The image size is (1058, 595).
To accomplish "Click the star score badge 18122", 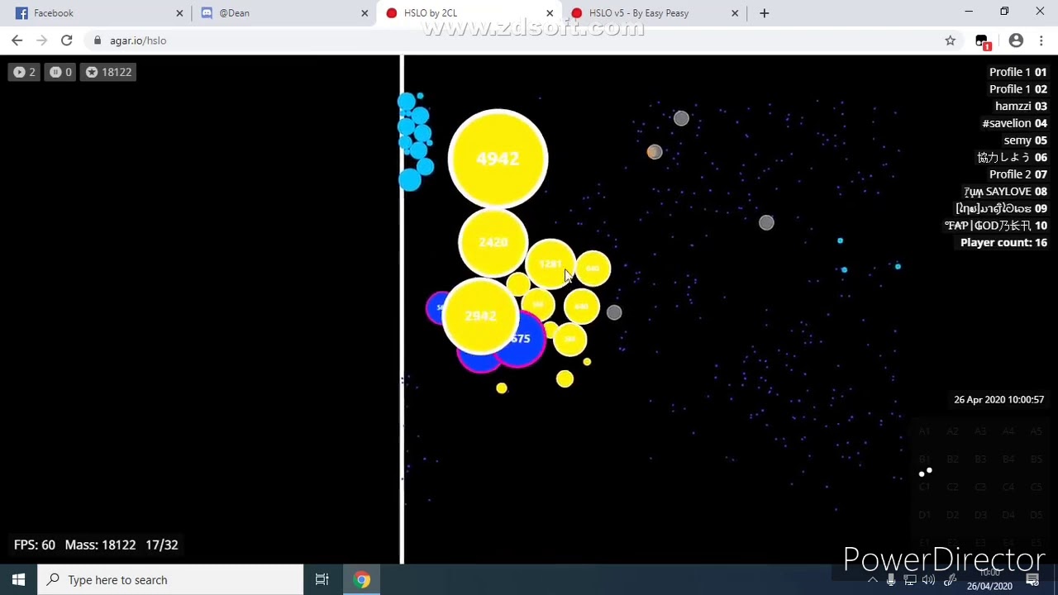I will (108, 72).
